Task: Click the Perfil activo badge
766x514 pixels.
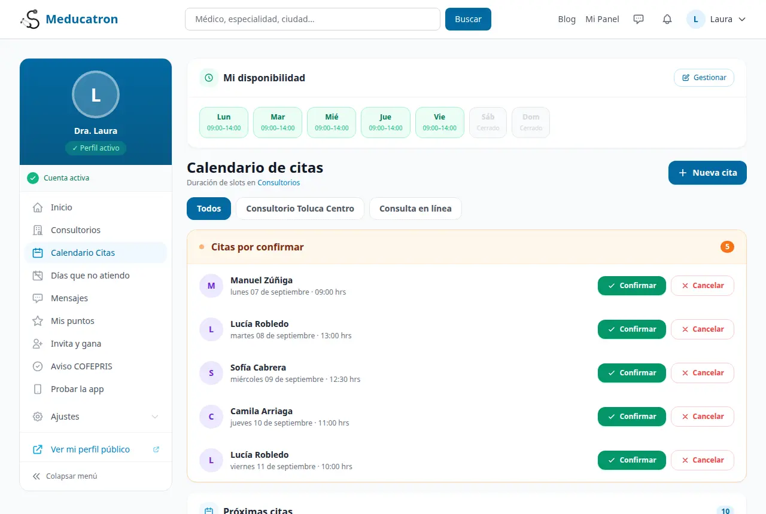Action: (x=96, y=148)
